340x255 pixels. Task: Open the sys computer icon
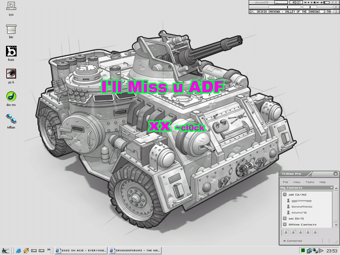[11, 6]
